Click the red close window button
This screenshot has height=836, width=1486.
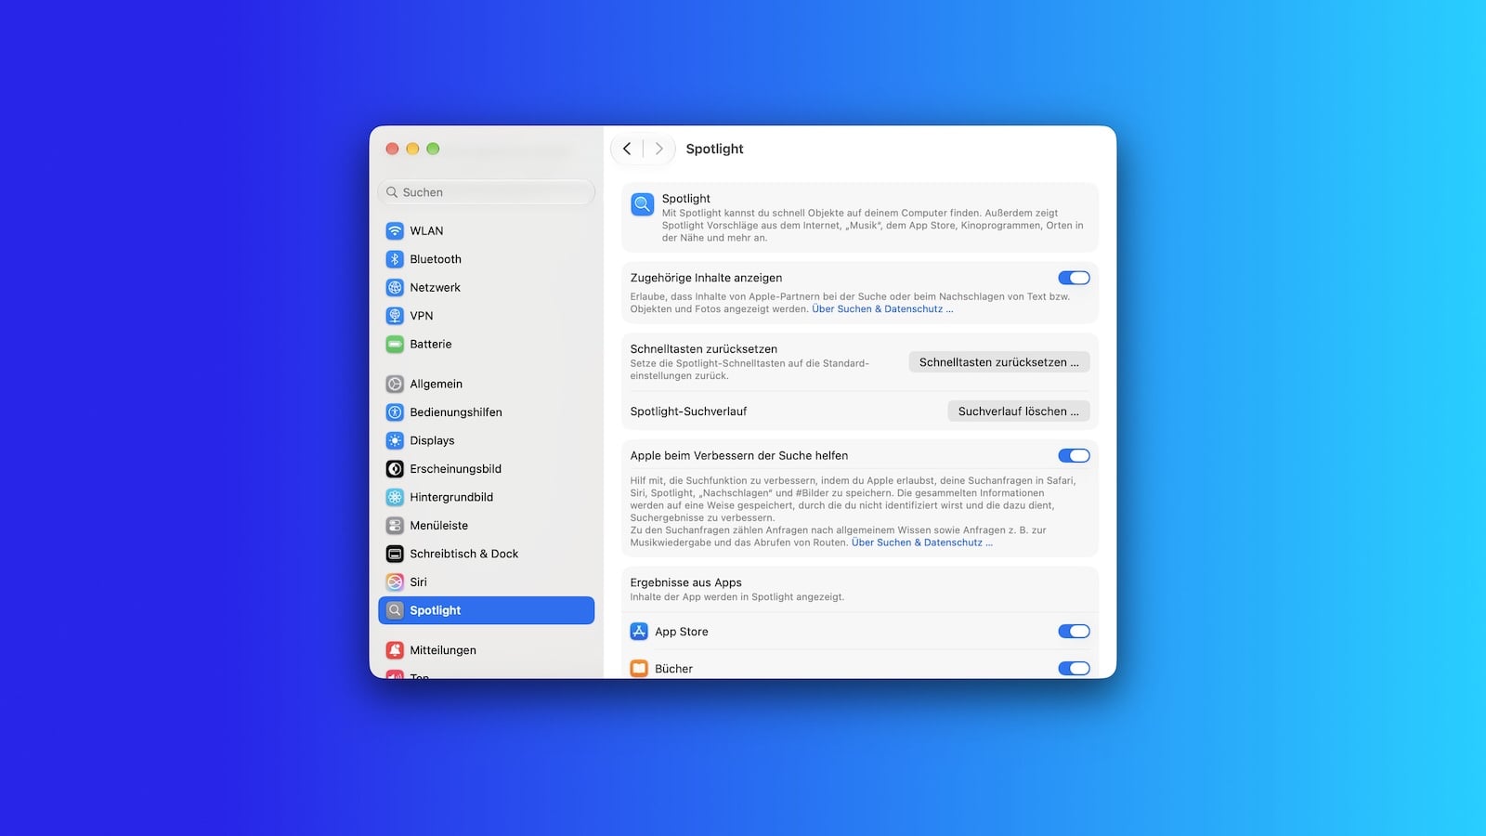(x=392, y=149)
